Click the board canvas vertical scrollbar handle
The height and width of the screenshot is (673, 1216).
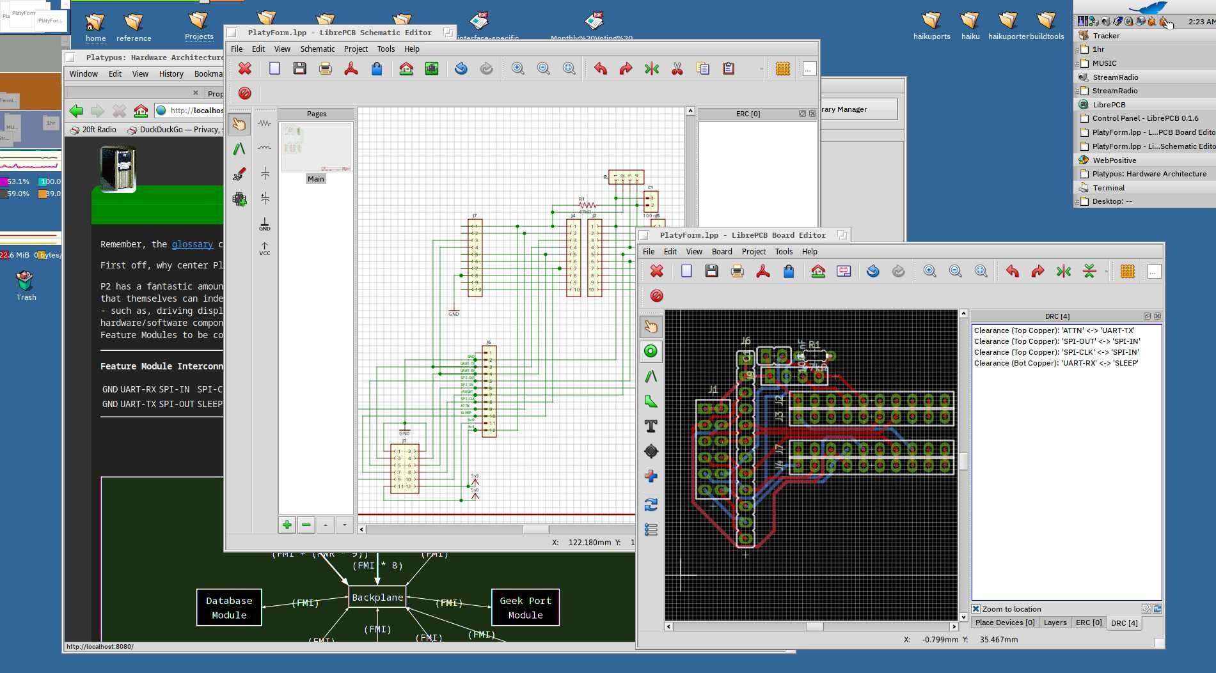tap(963, 461)
